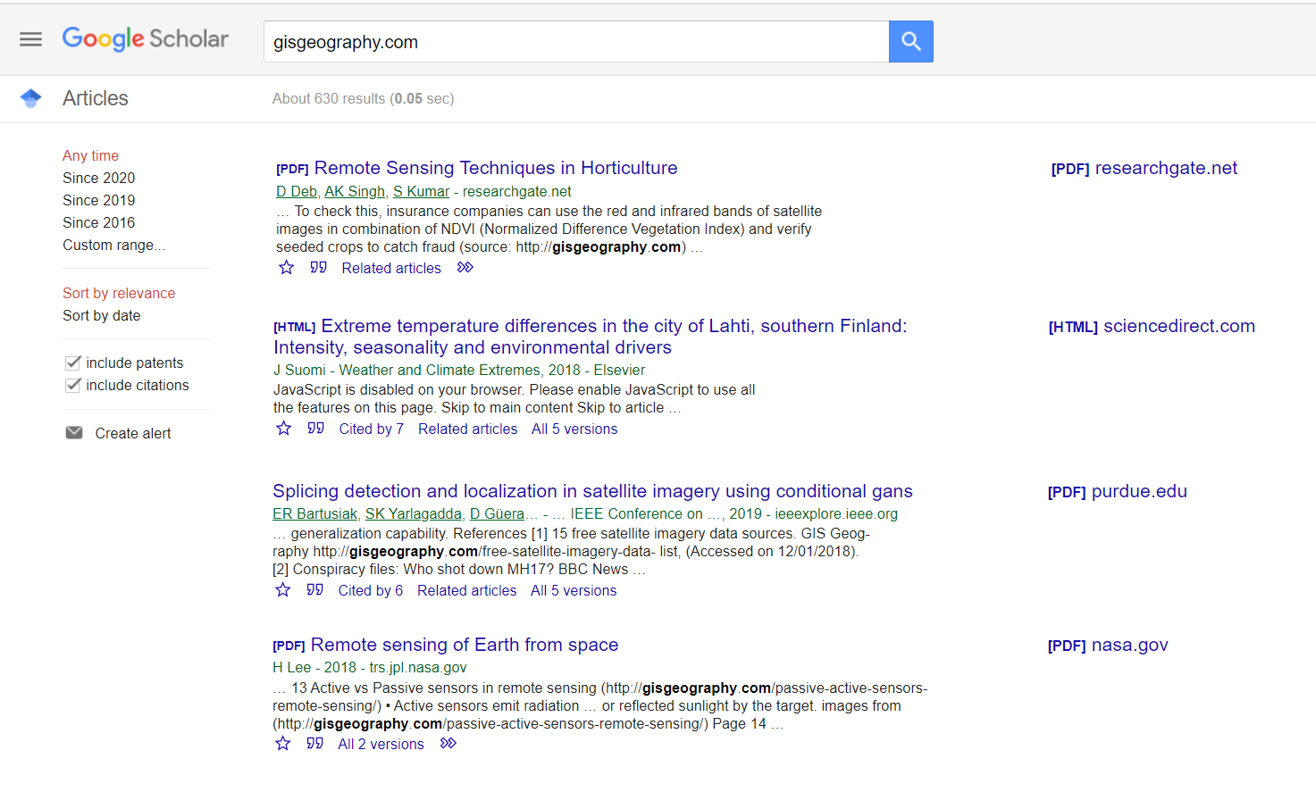
Task: Star the Splicing detection article
Action: click(x=282, y=589)
